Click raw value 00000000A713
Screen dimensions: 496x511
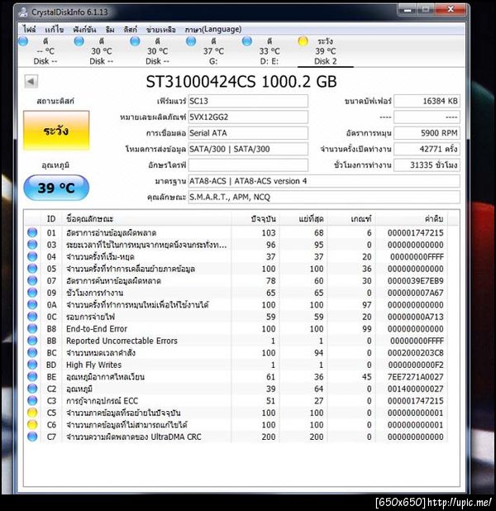pos(416,317)
